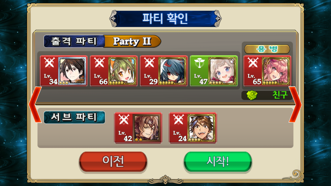The width and height of the screenshot is (331, 186).
Task: Start the battle with green 시작! button
Action: tap(218, 162)
